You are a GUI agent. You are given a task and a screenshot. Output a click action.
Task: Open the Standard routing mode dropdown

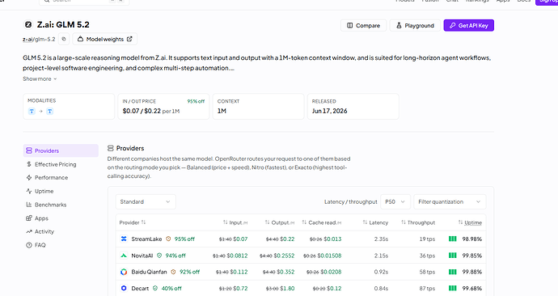pyautogui.click(x=146, y=201)
